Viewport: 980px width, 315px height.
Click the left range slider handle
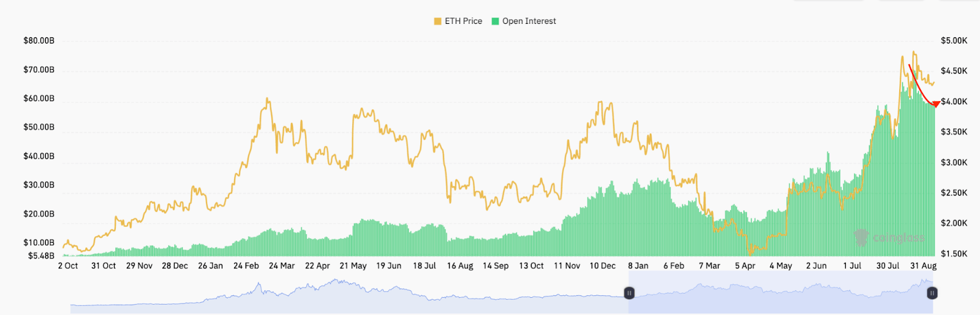629,294
